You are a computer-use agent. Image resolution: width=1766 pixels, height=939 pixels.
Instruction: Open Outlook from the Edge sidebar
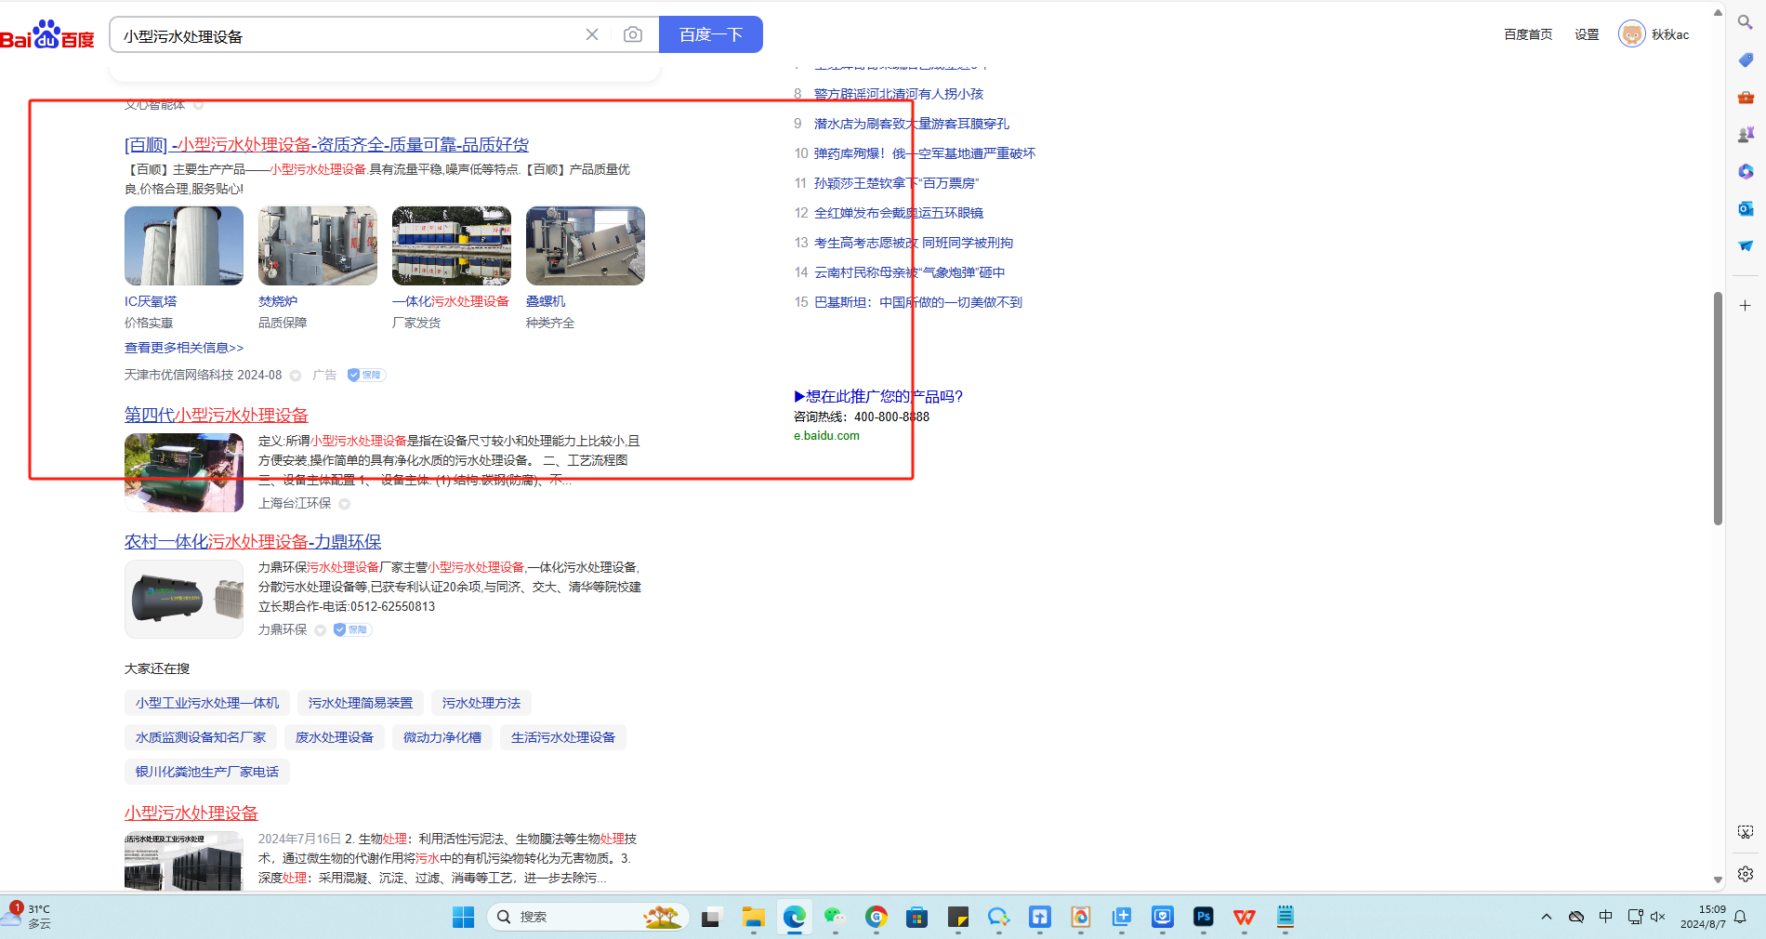click(1746, 208)
